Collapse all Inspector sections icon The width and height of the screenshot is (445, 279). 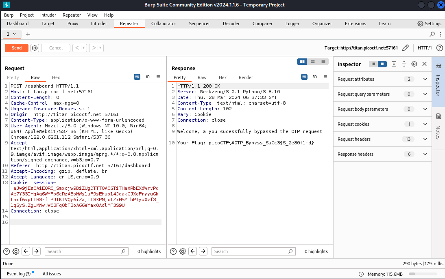[x=404, y=64]
